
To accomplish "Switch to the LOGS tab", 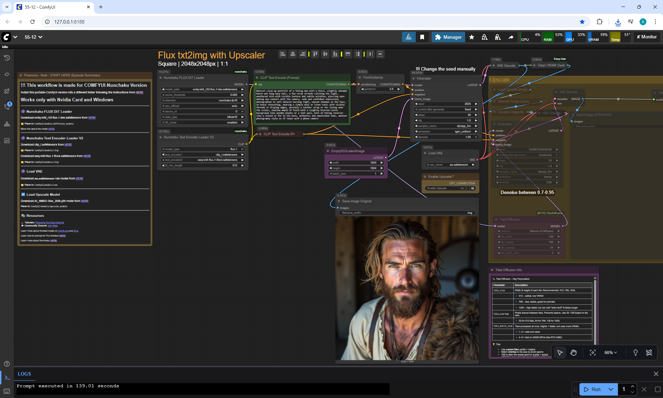I will coord(25,374).
